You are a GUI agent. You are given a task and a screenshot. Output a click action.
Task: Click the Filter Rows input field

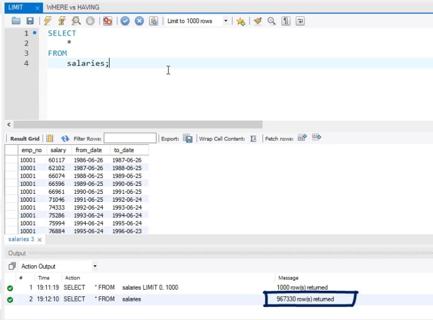[x=130, y=139]
